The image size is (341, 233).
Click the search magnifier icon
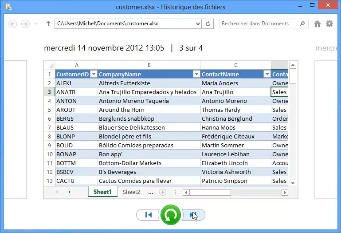pos(302,24)
